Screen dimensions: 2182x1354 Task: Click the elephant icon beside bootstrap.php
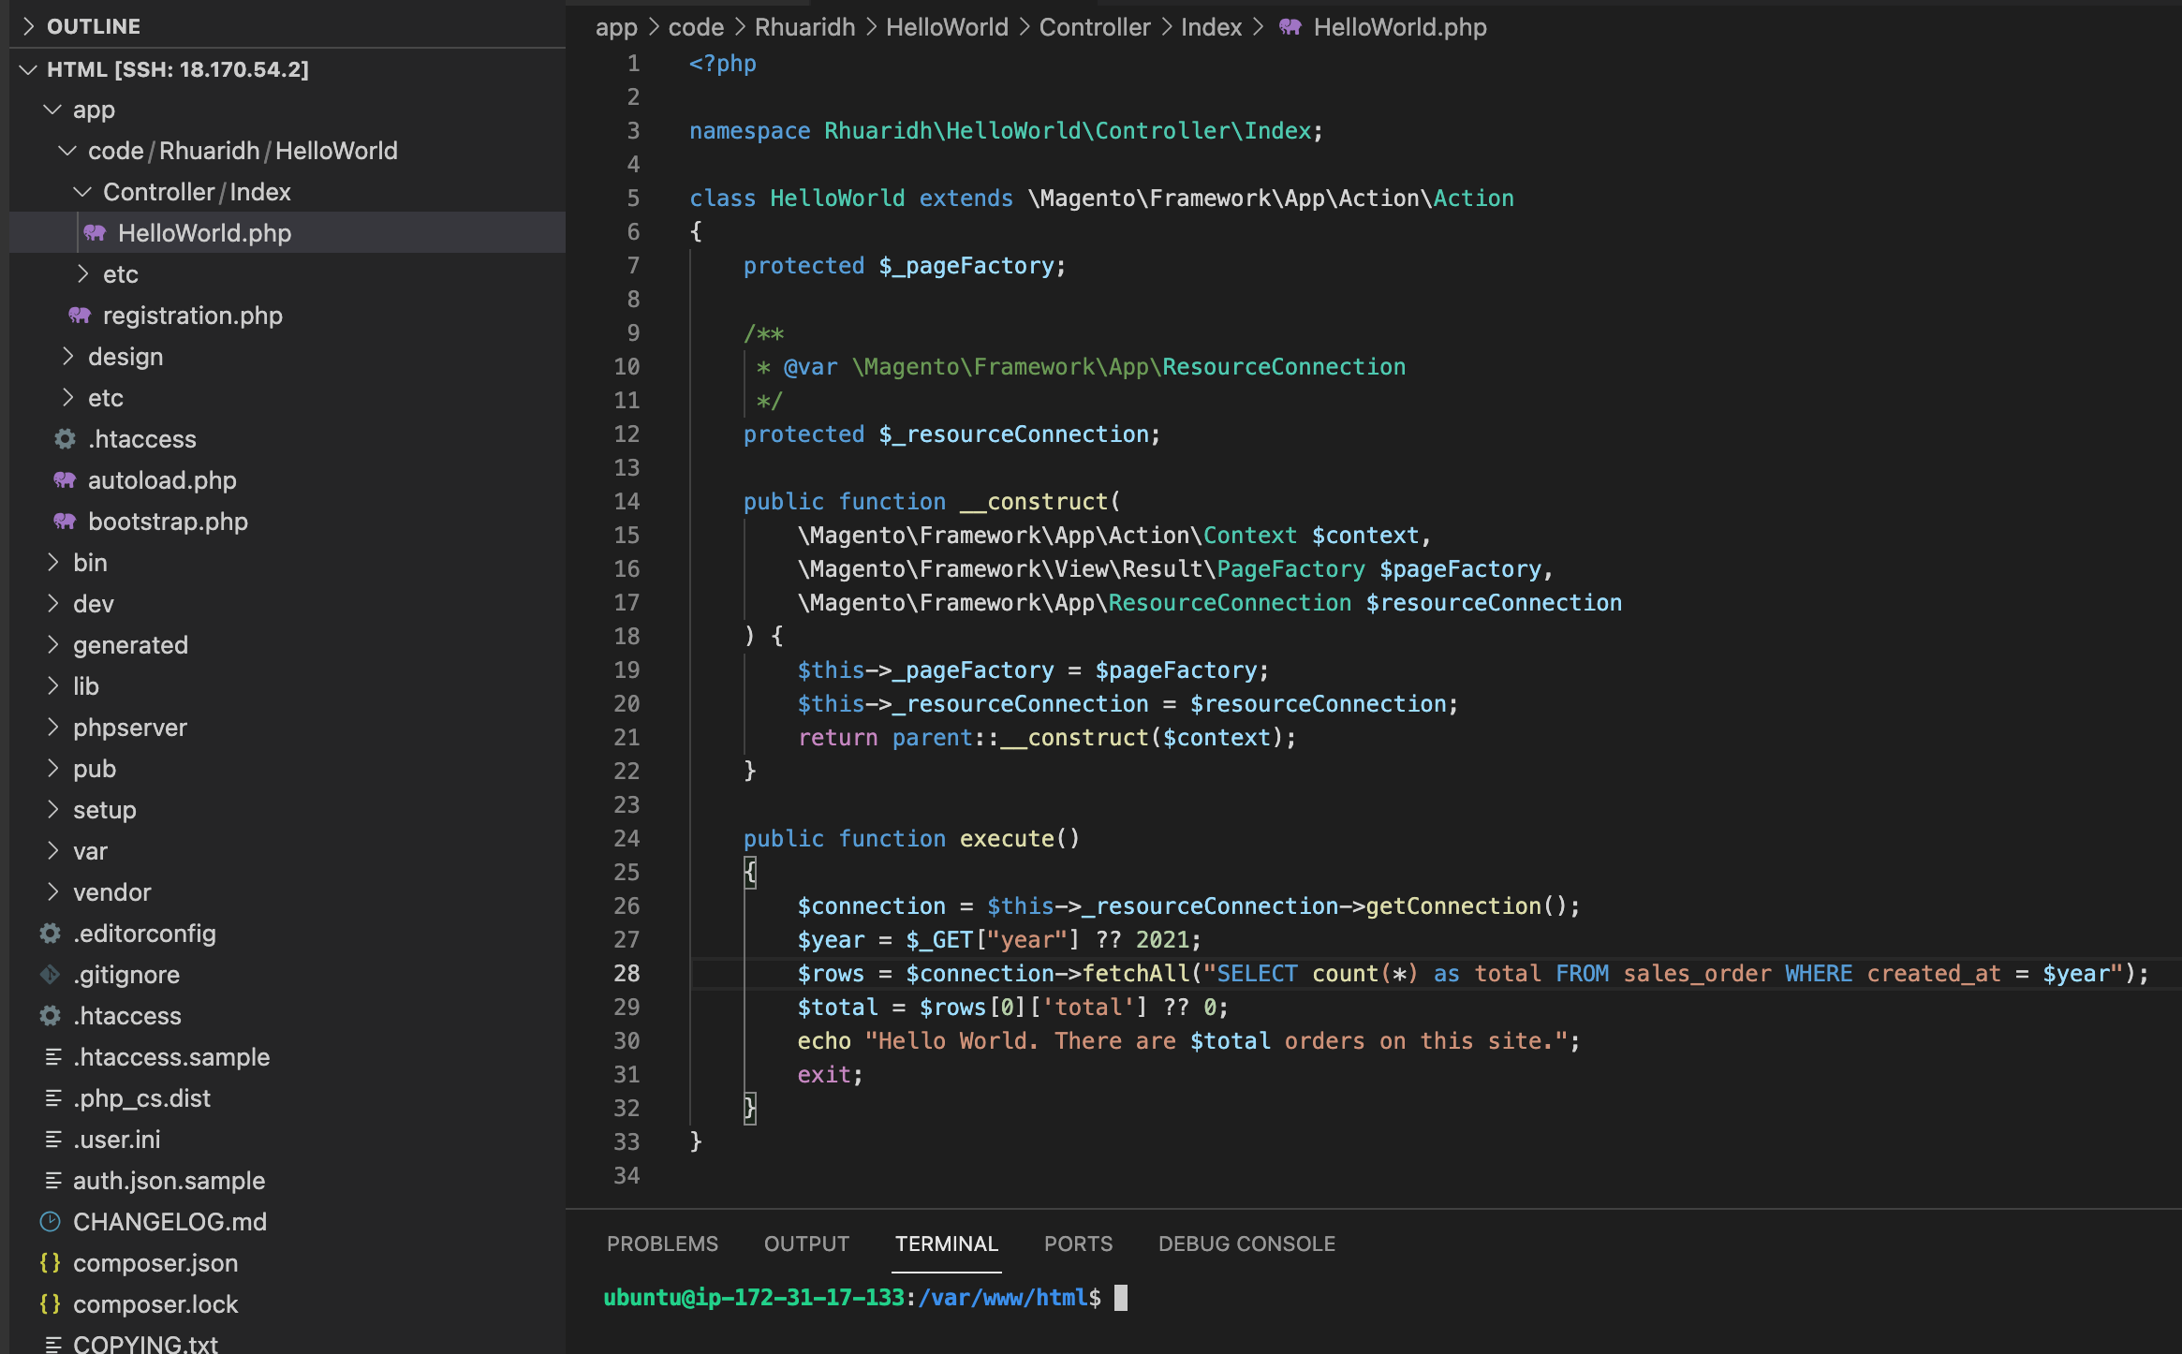[x=64, y=521]
